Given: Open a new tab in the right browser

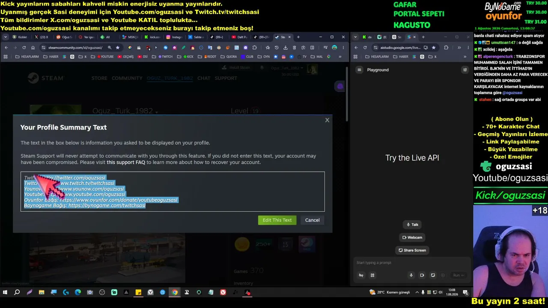Looking at the screenshot, I should tap(423, 37).
